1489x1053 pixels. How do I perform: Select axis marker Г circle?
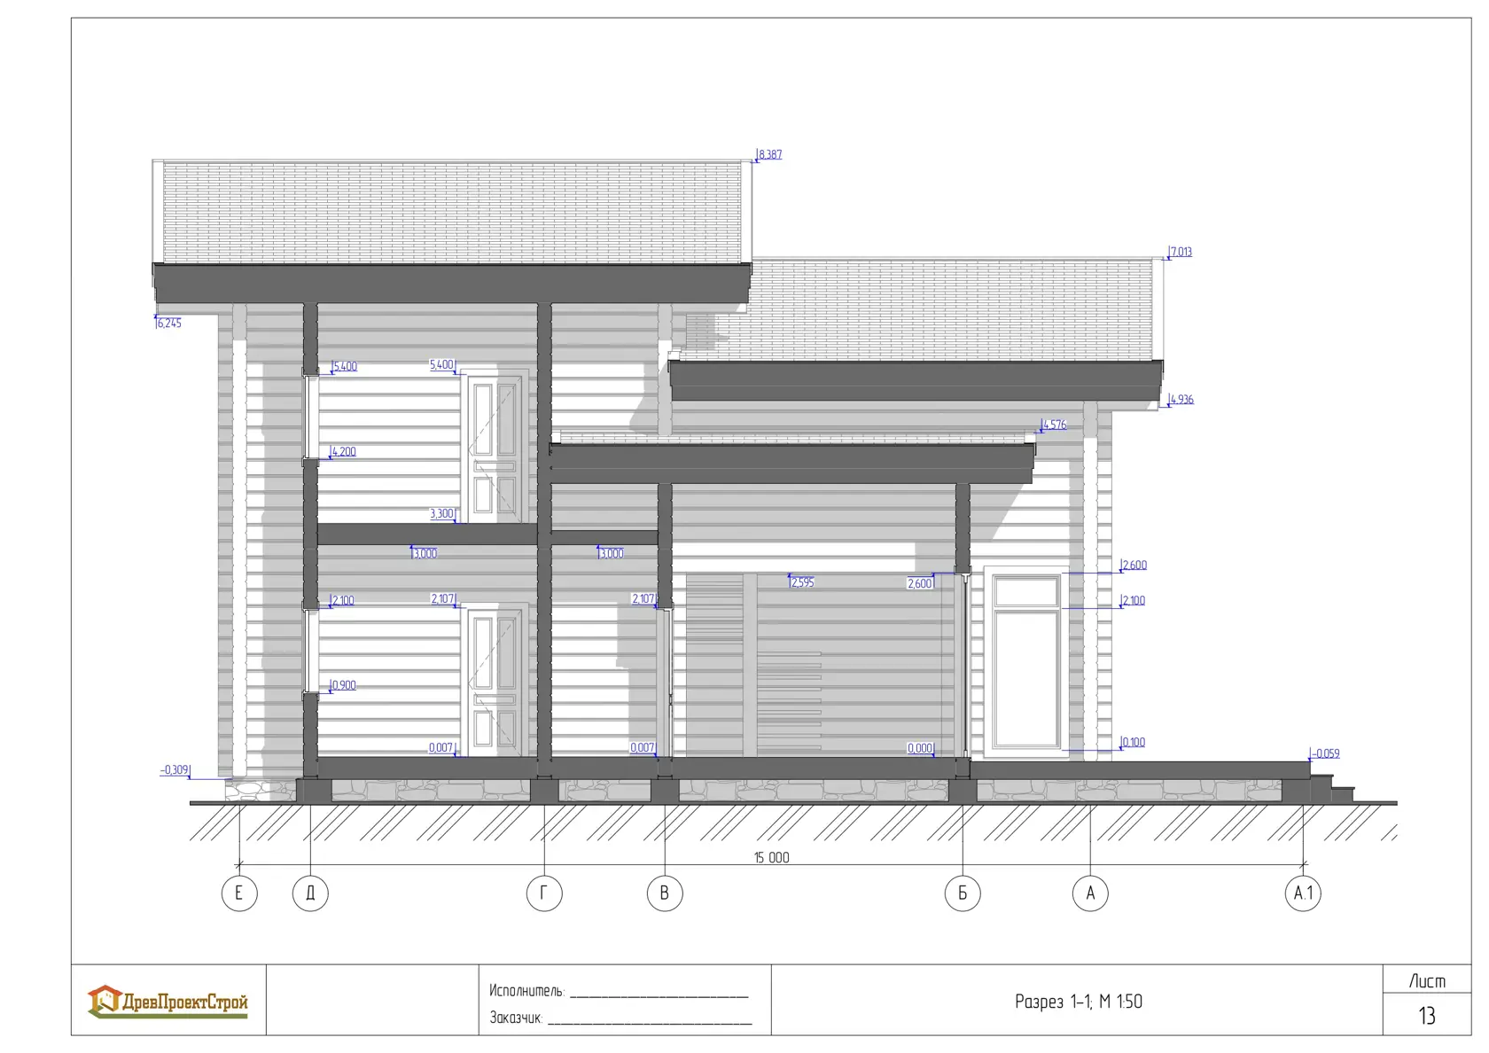pyautogui.click(x=544, y=893)
